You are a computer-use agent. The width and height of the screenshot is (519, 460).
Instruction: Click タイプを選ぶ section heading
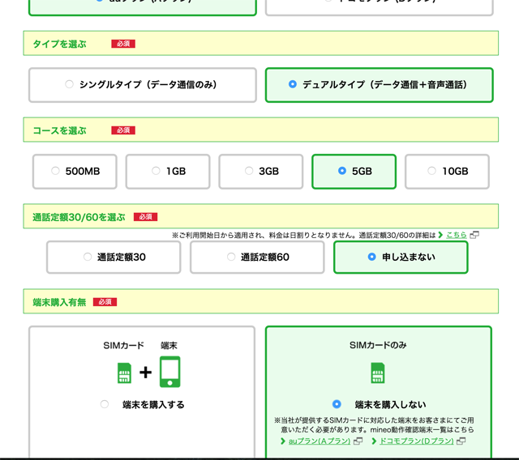point(59,44)
